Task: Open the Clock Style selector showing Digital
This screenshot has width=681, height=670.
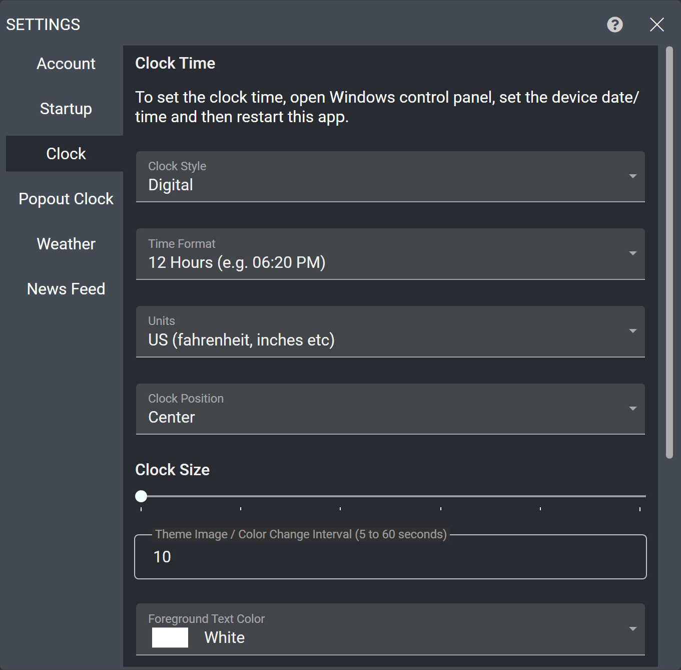Action: click(350, 177)
